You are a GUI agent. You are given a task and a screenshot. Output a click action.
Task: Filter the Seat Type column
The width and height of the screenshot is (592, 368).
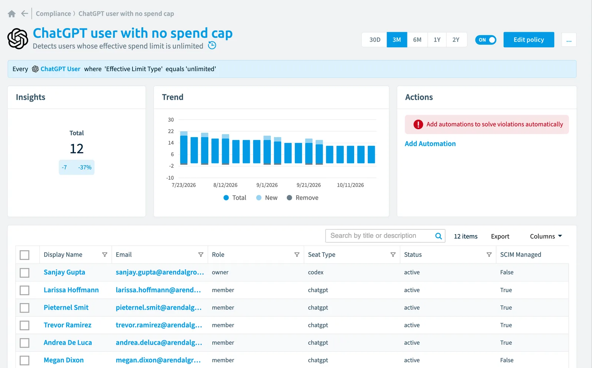coord(393,255)
